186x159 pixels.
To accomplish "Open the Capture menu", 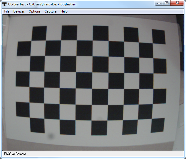I will click(x=50, y=11).
